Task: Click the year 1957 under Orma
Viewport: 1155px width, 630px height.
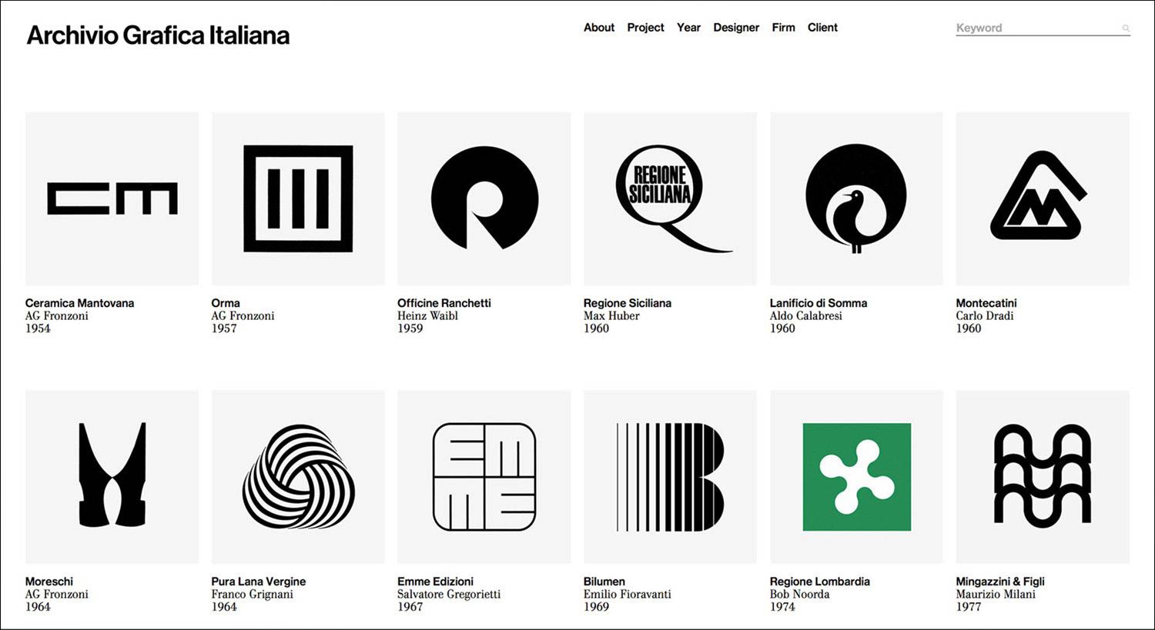Action: (x=224, y=328)
